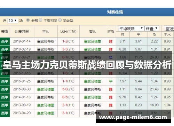Click the 21.48 loss odds value

(154, 89)
